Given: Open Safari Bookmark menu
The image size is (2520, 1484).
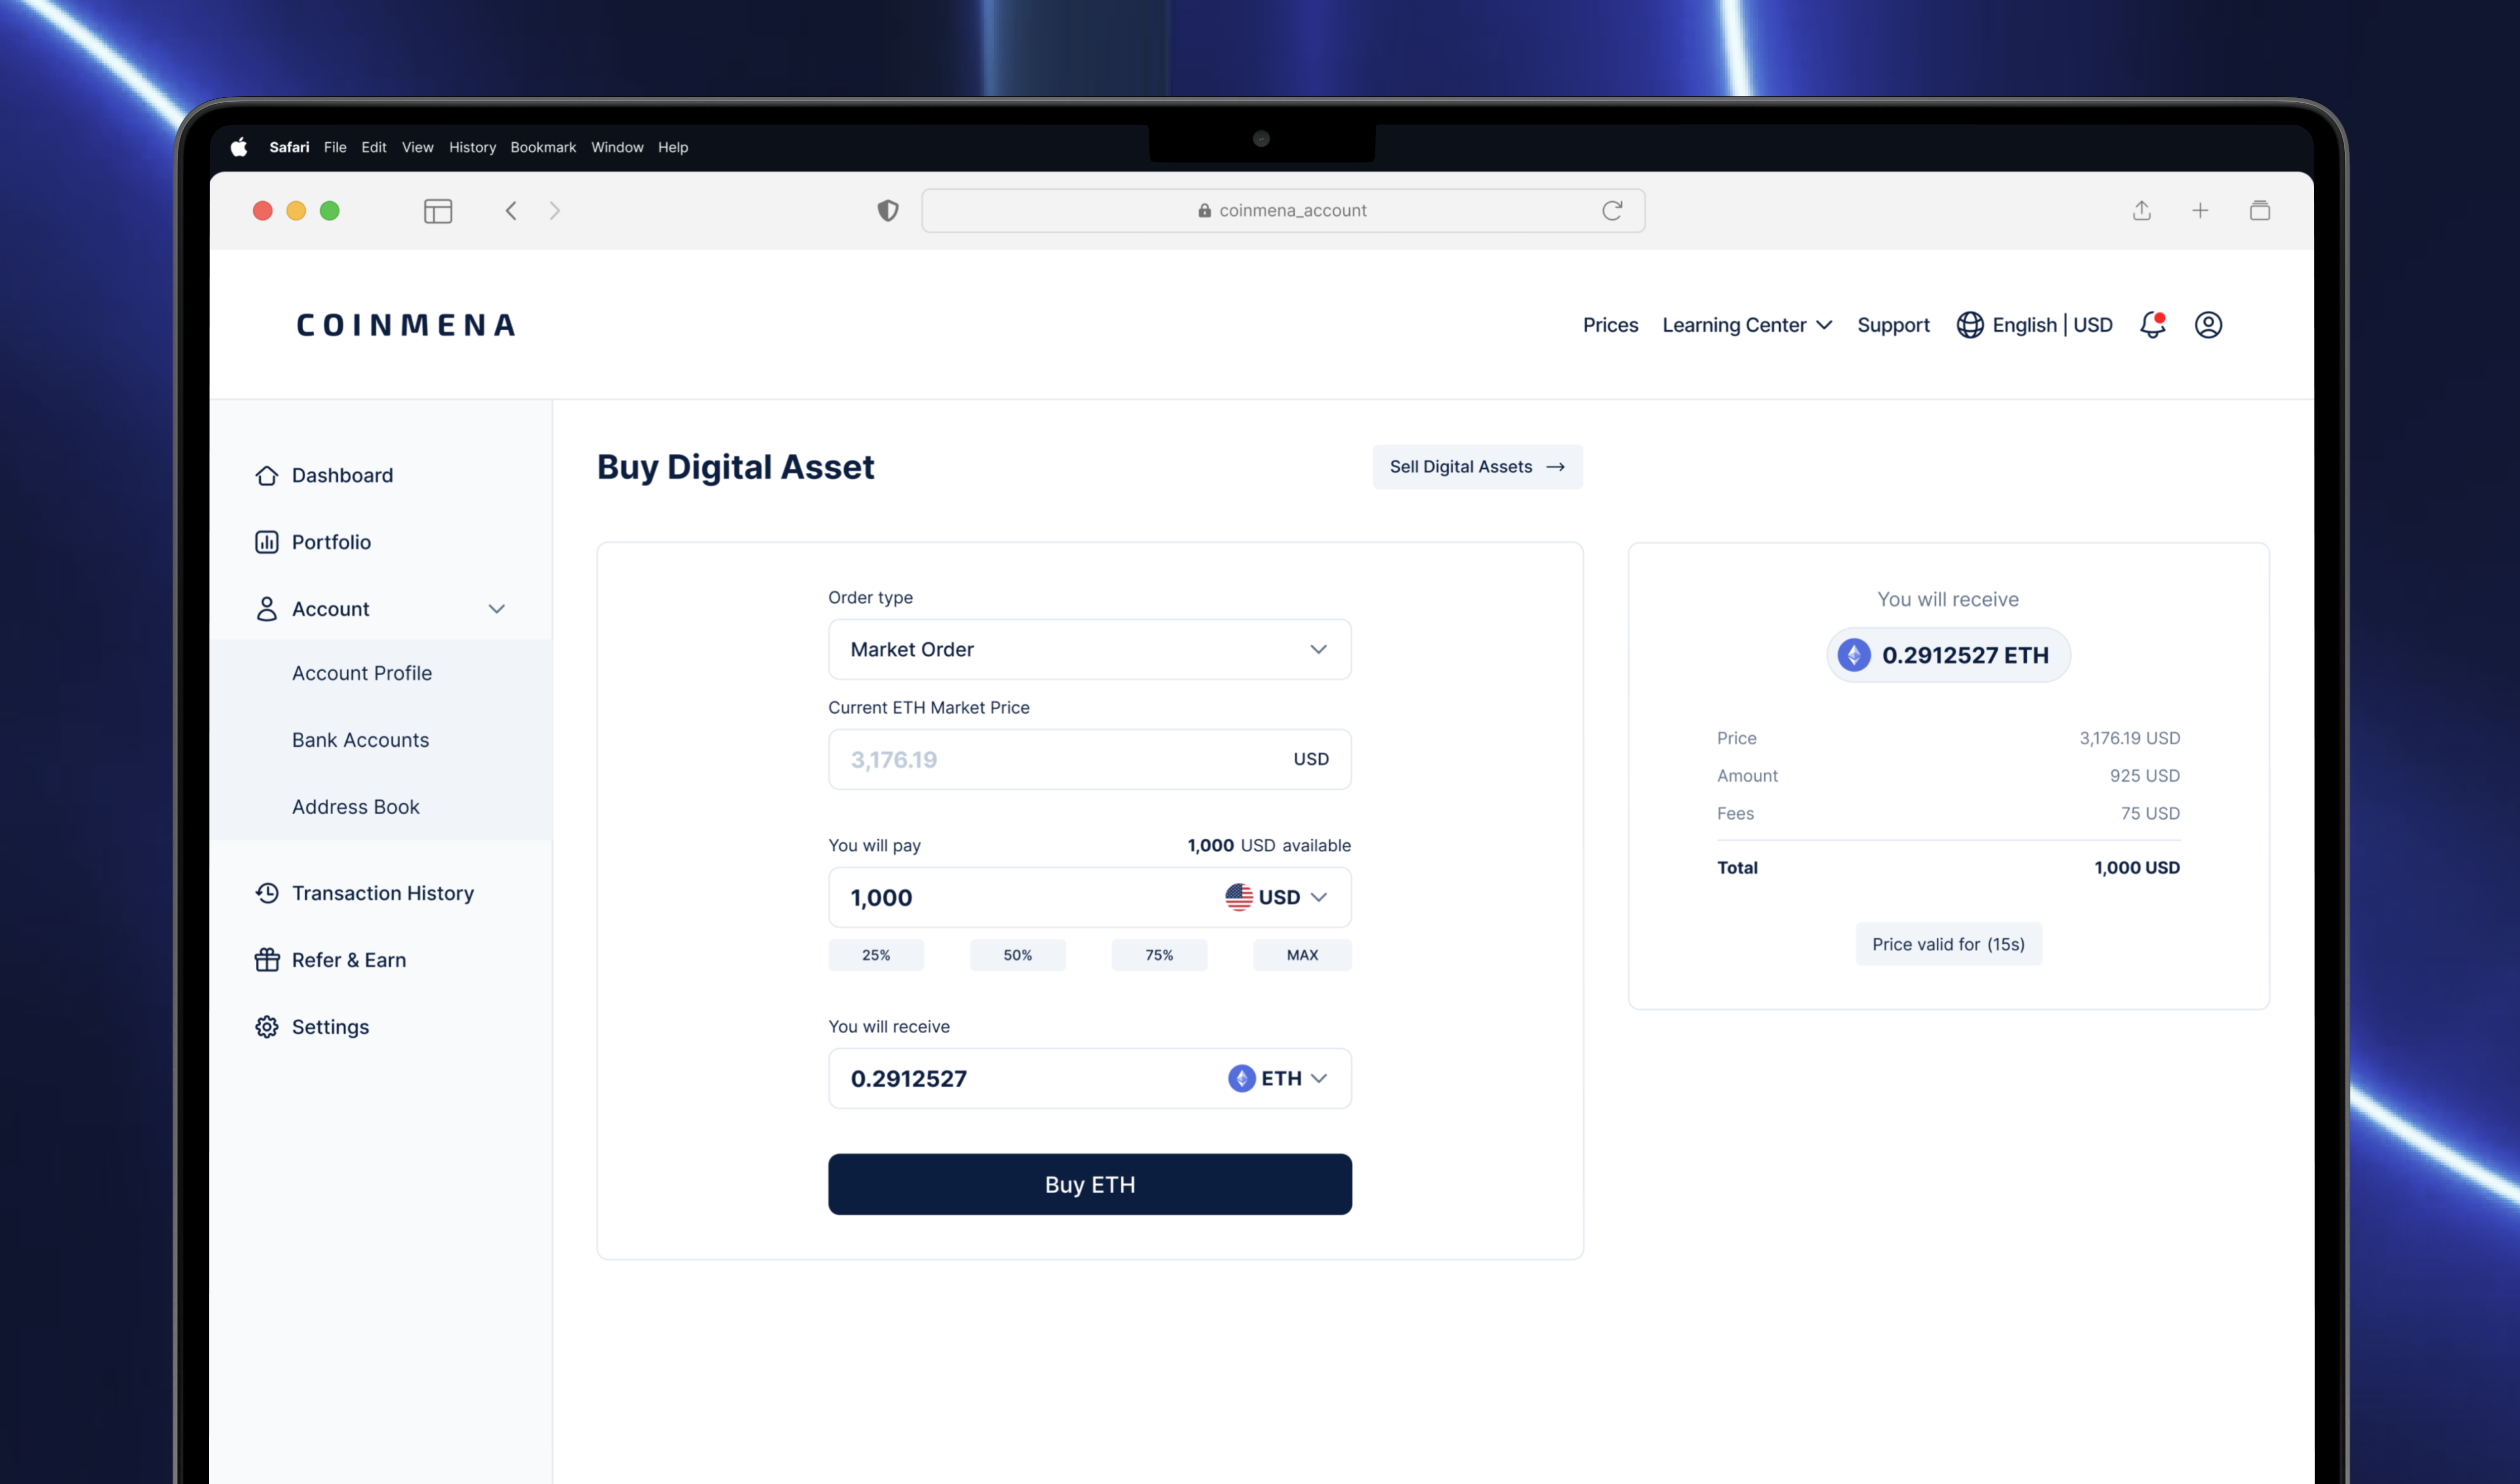Looking at the screenshot, I should click(x=543, y=147).
